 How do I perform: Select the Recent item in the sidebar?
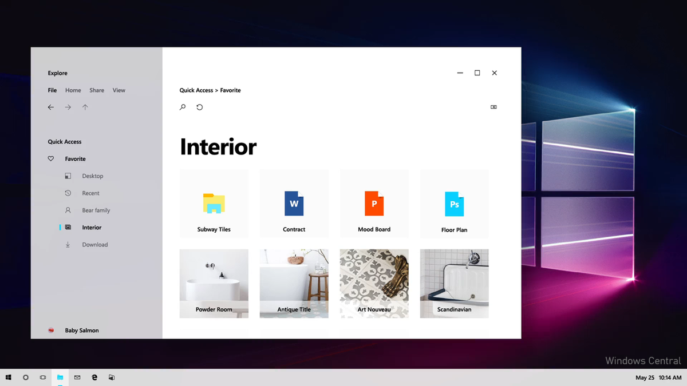[x=90, y=193]
